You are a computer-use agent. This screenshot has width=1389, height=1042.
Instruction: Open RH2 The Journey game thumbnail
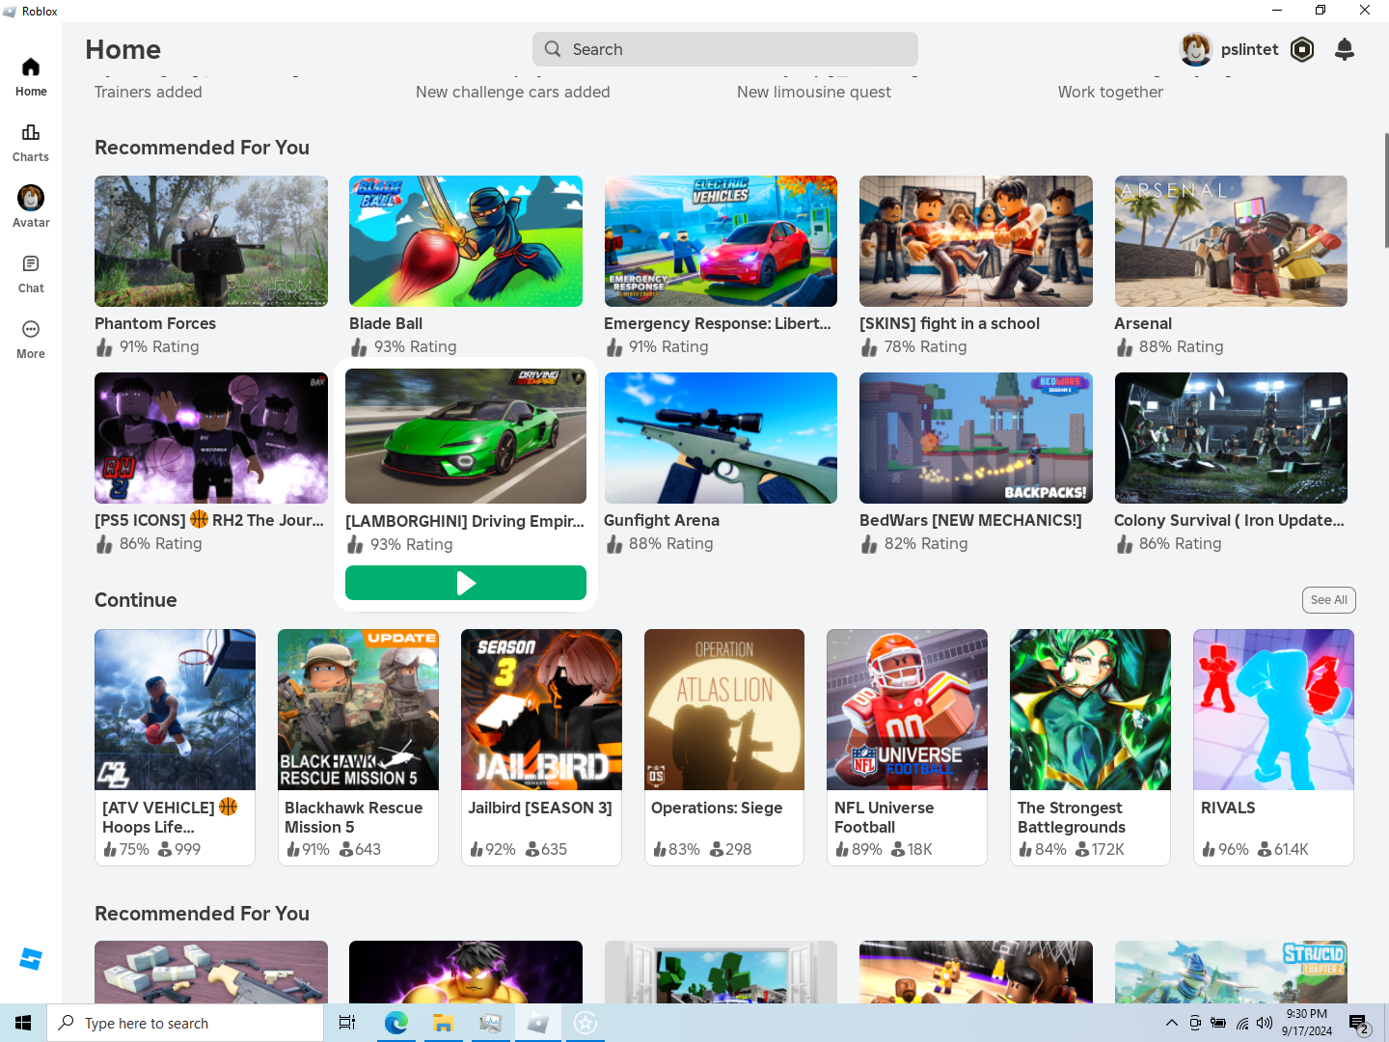click(x=211, y=438)
